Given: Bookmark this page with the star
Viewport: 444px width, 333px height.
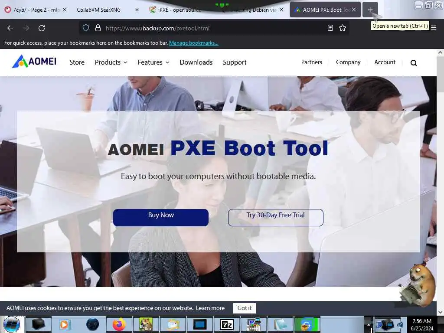Looking at the screenshot, I should point(343,28).
